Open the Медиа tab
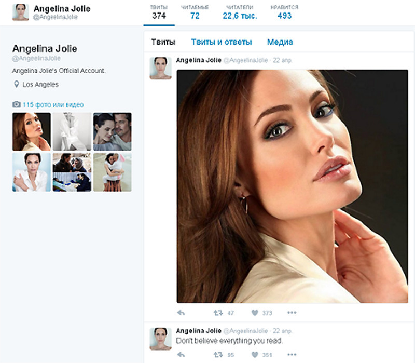 280,42
